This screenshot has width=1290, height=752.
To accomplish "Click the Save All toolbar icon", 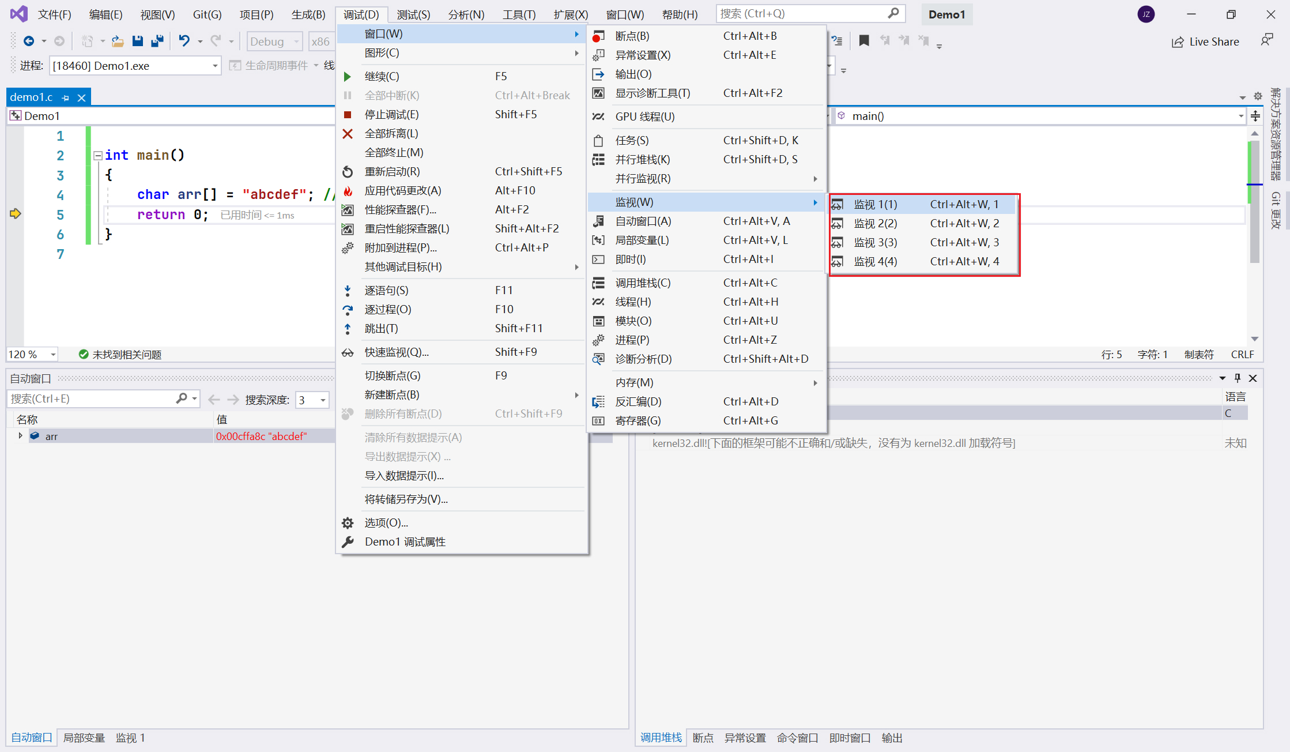I will click(x=157, y=41).
